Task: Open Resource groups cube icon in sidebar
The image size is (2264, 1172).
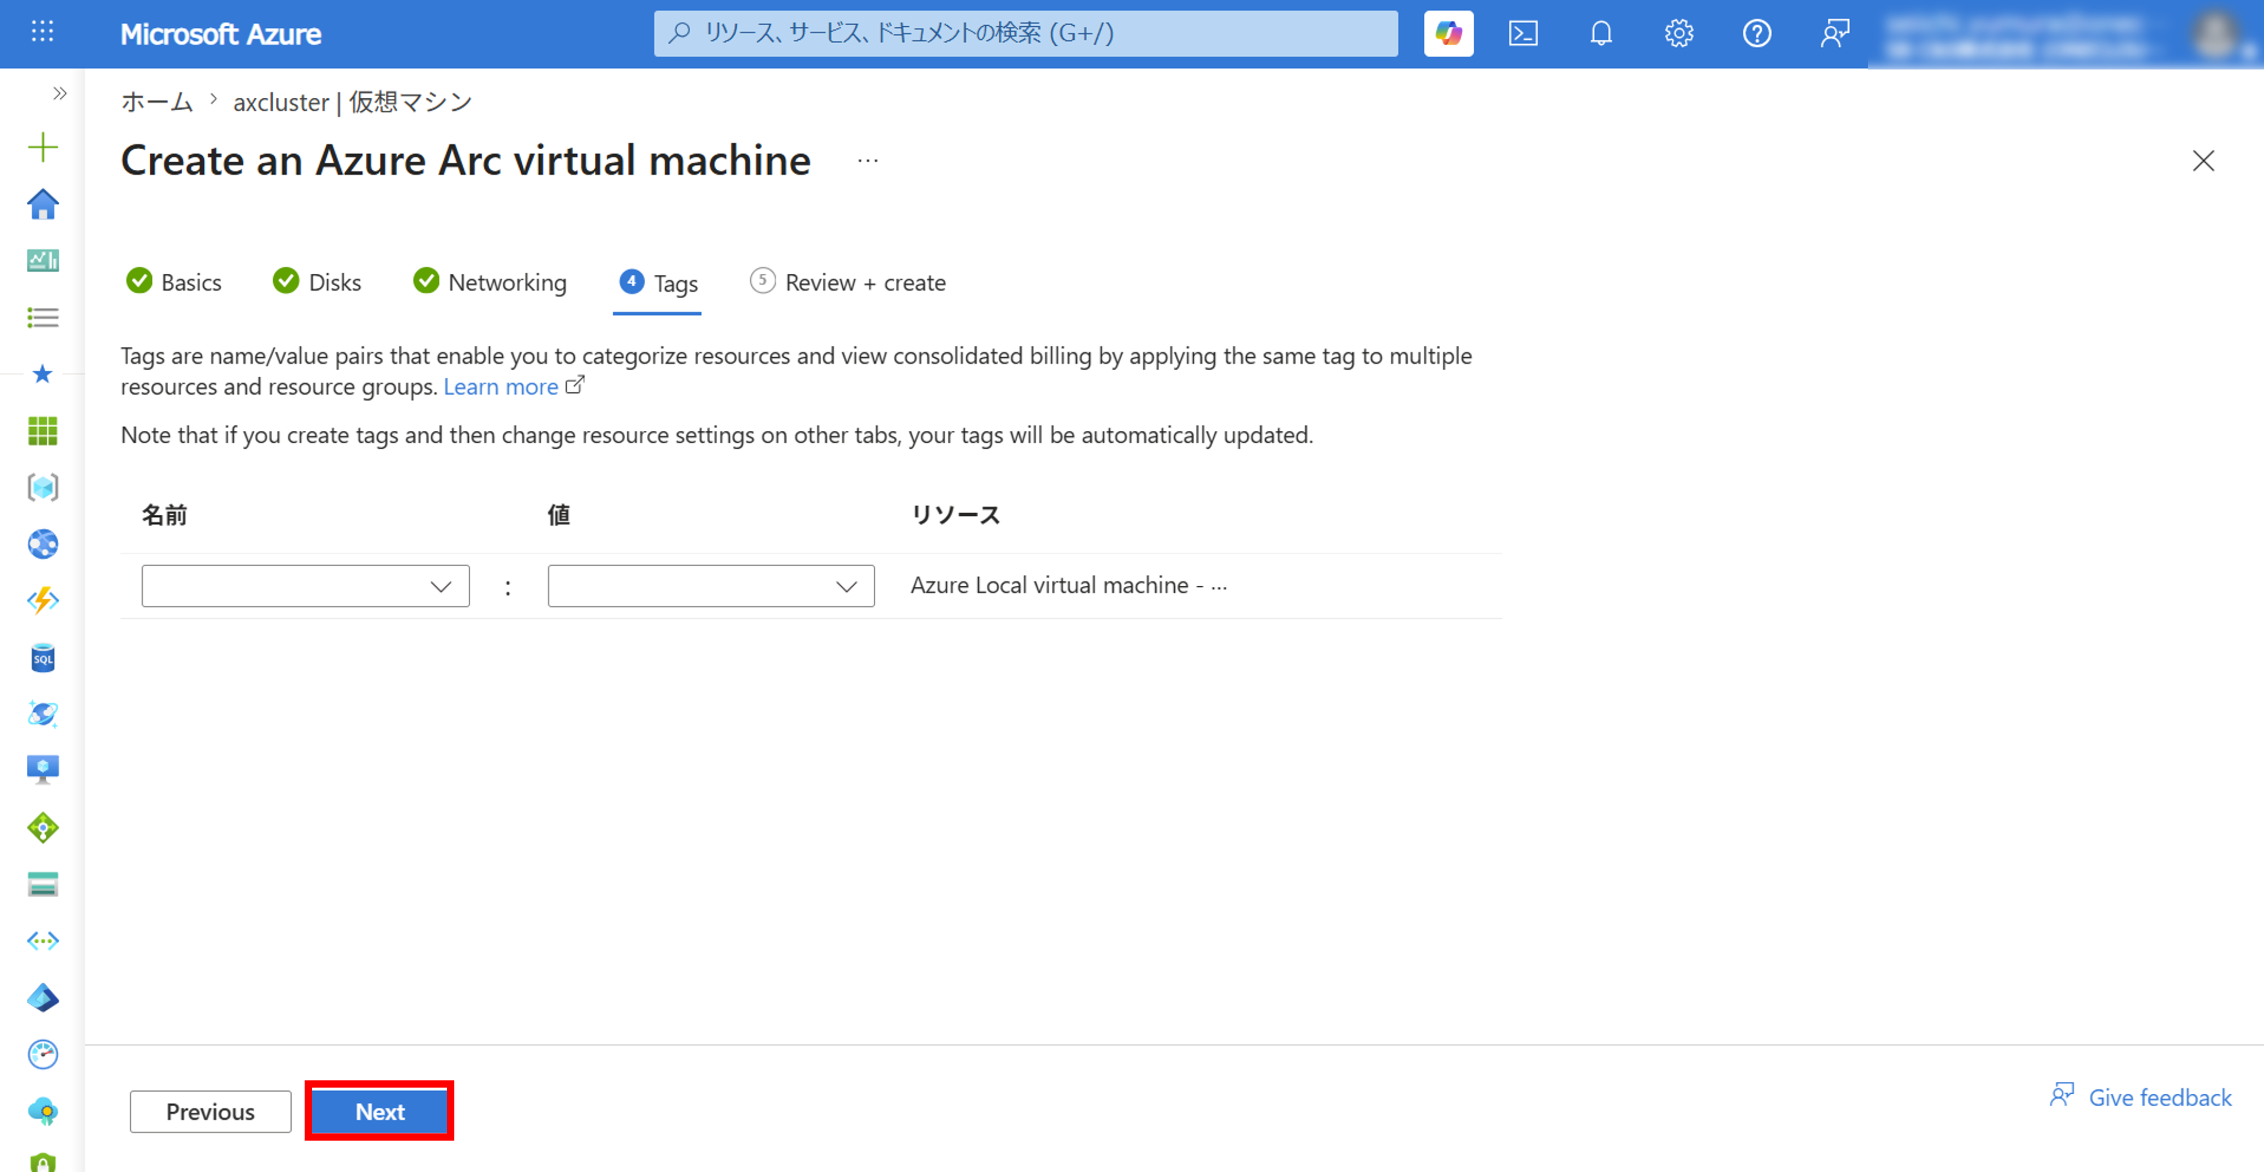Action: pos(42,487)
